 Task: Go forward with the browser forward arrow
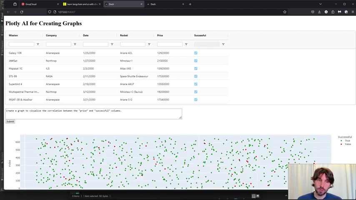coord(15,12)
